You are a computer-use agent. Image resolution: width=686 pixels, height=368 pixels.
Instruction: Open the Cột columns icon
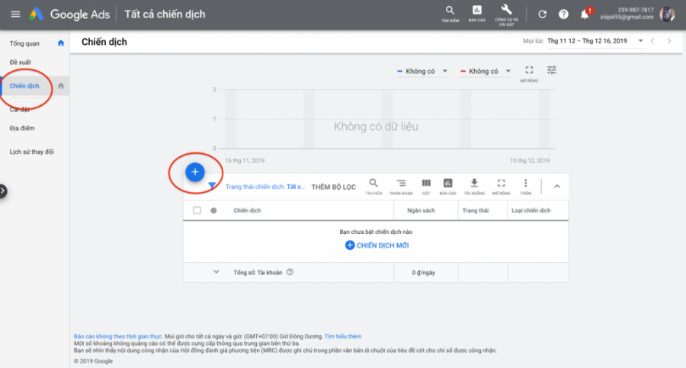426,187
